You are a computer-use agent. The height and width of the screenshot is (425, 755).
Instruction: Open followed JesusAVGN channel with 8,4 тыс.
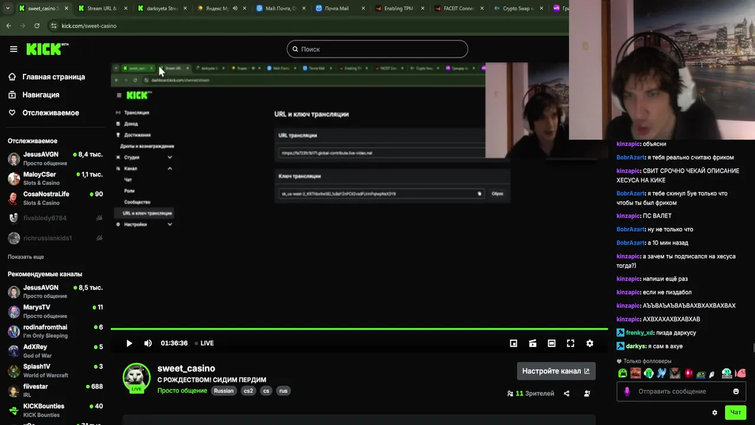point(55,159)
